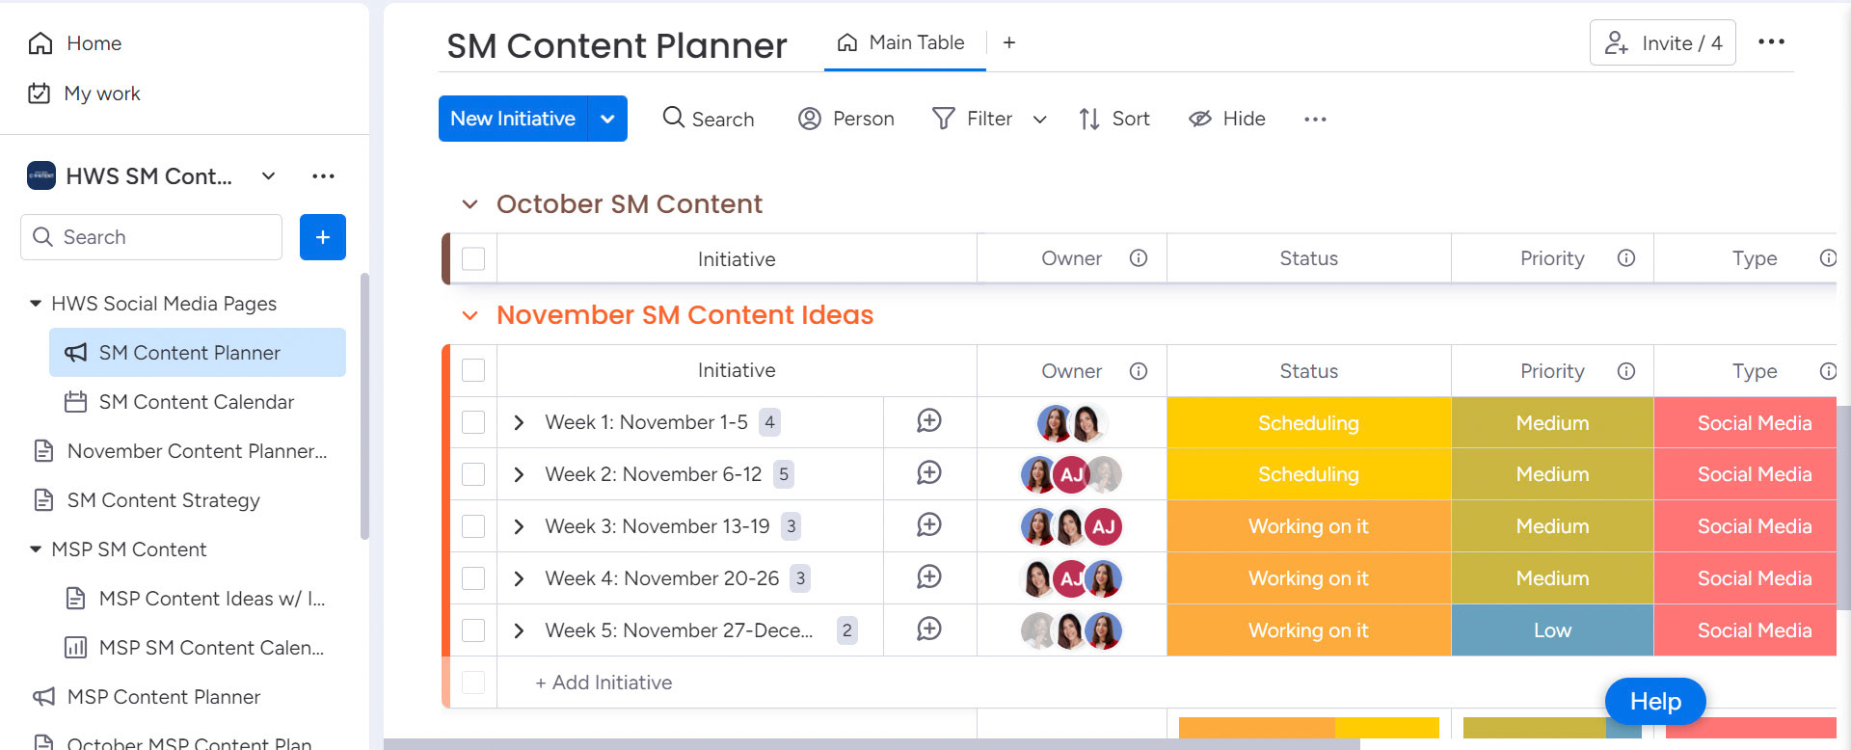Check the Week 1: November 1-5 row
The width and height of the screenshot is (1851, 750).
pos(473,422)
